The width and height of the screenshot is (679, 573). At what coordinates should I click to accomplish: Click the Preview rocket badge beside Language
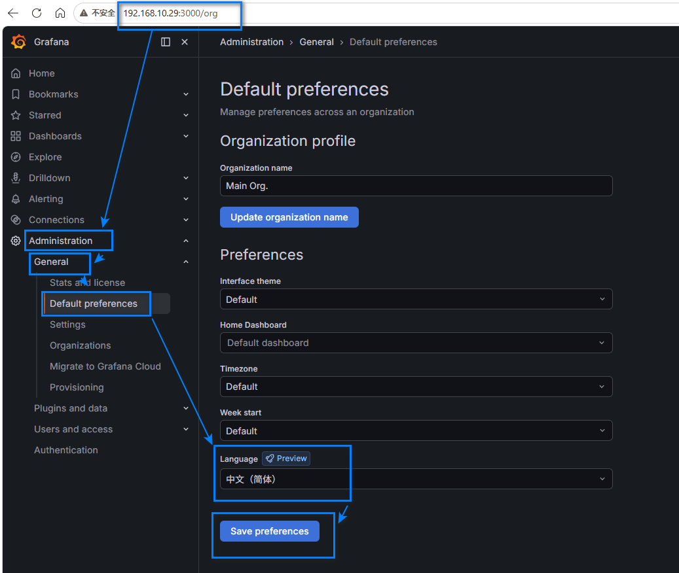(285, 459)
